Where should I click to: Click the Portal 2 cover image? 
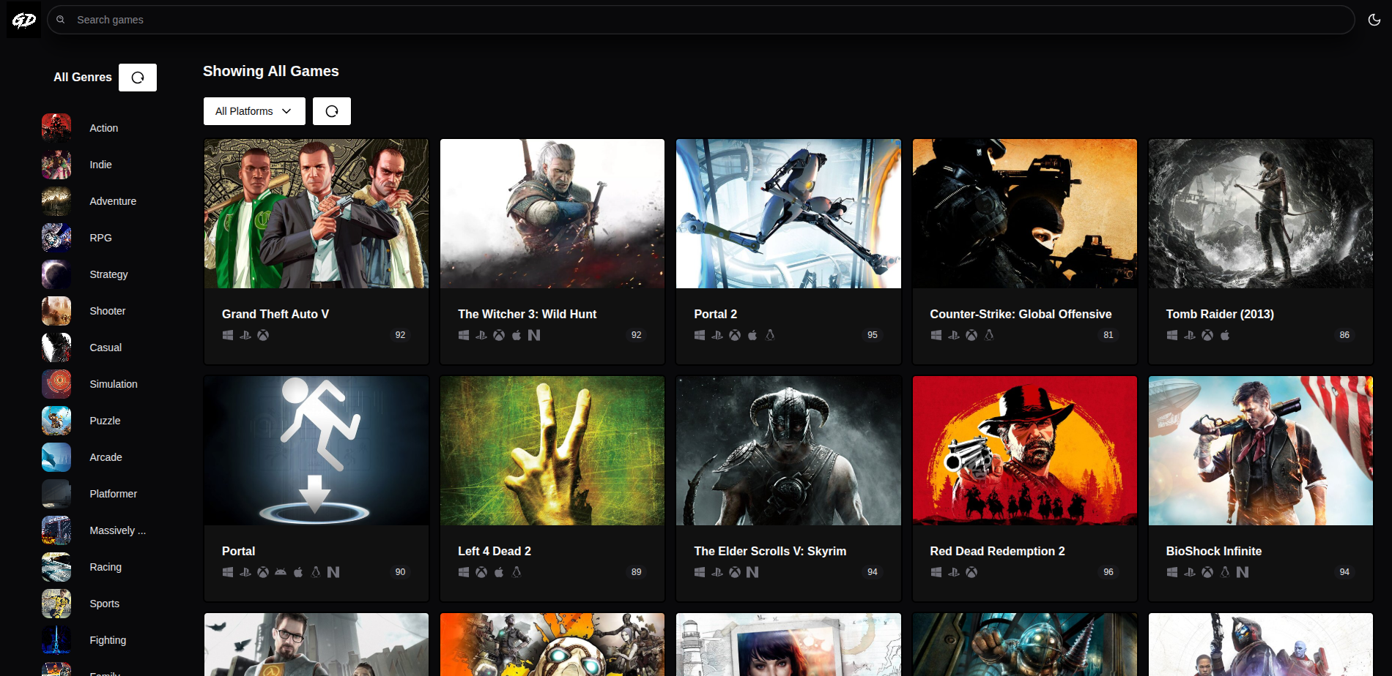pos(788,214)
